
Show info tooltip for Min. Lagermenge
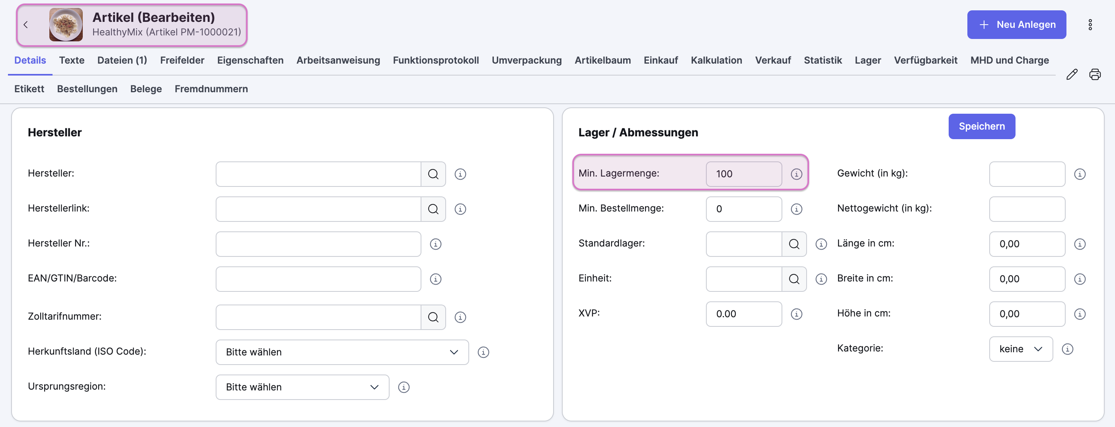pyautogui.click(x=796, y=174)
